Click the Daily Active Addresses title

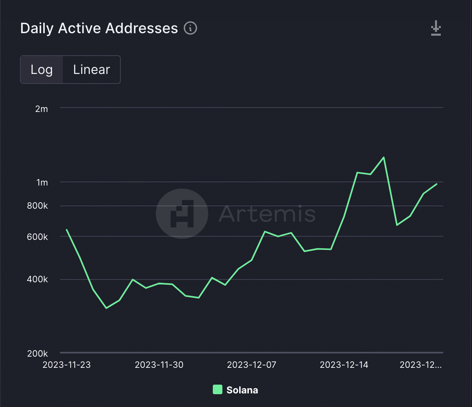[x=99, y=28]
